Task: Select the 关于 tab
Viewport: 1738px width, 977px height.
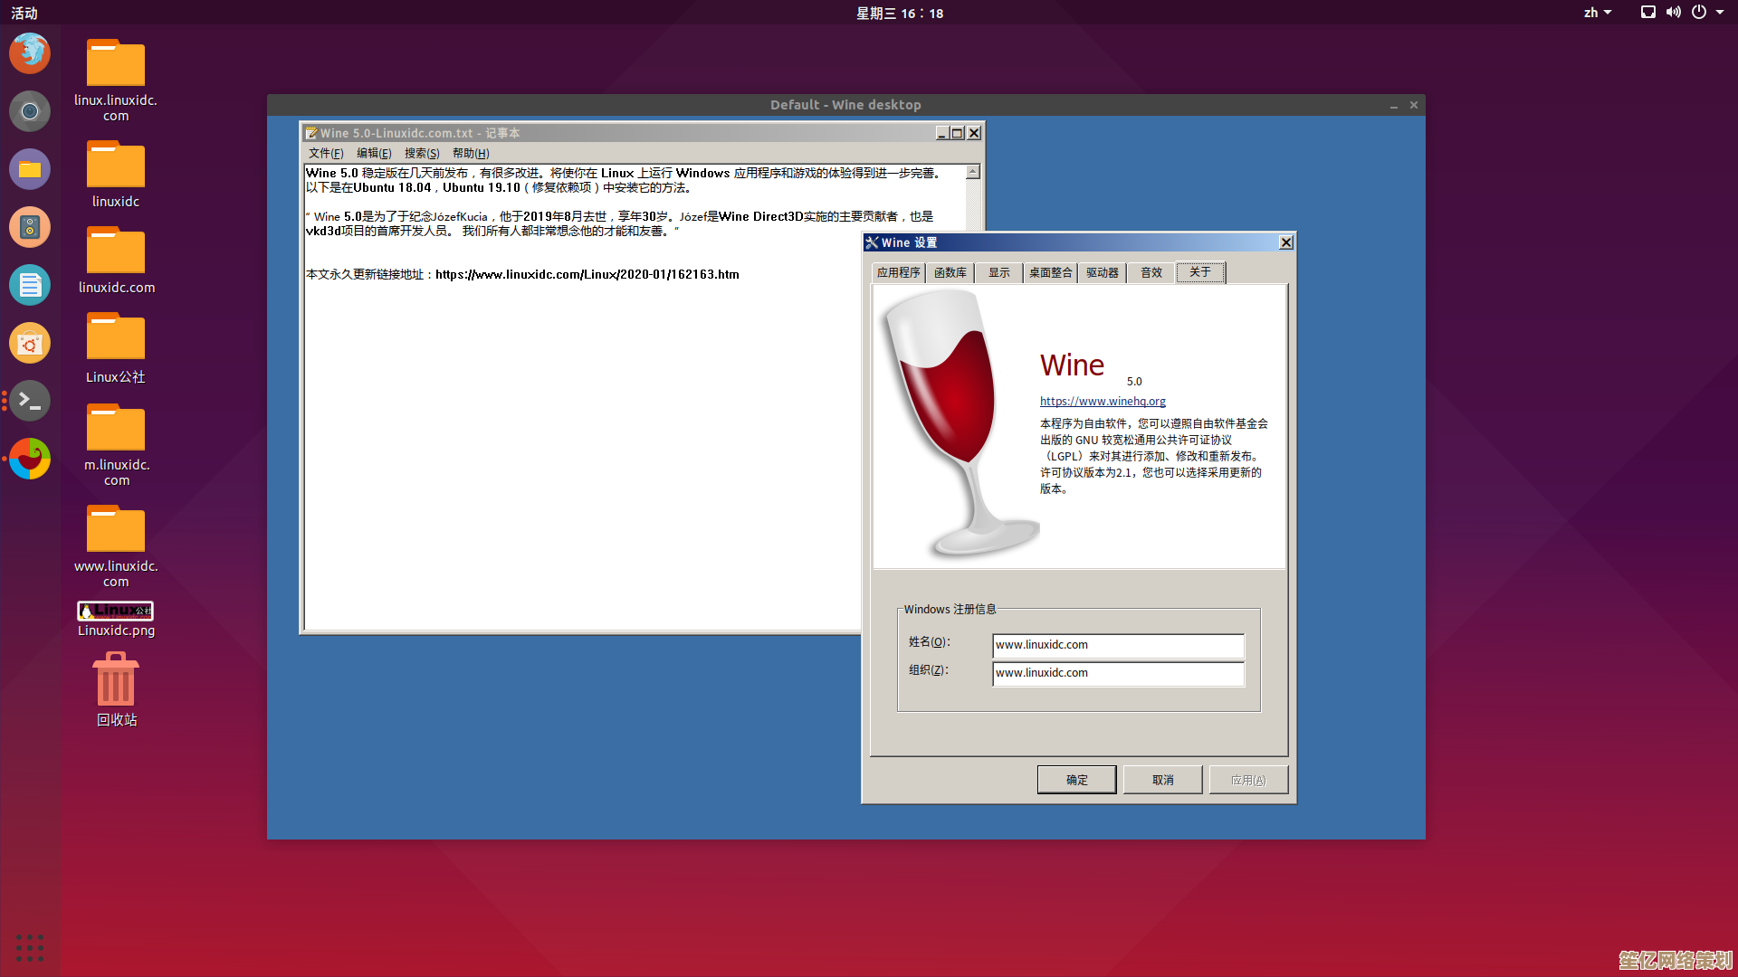Action: point(1200,272)
